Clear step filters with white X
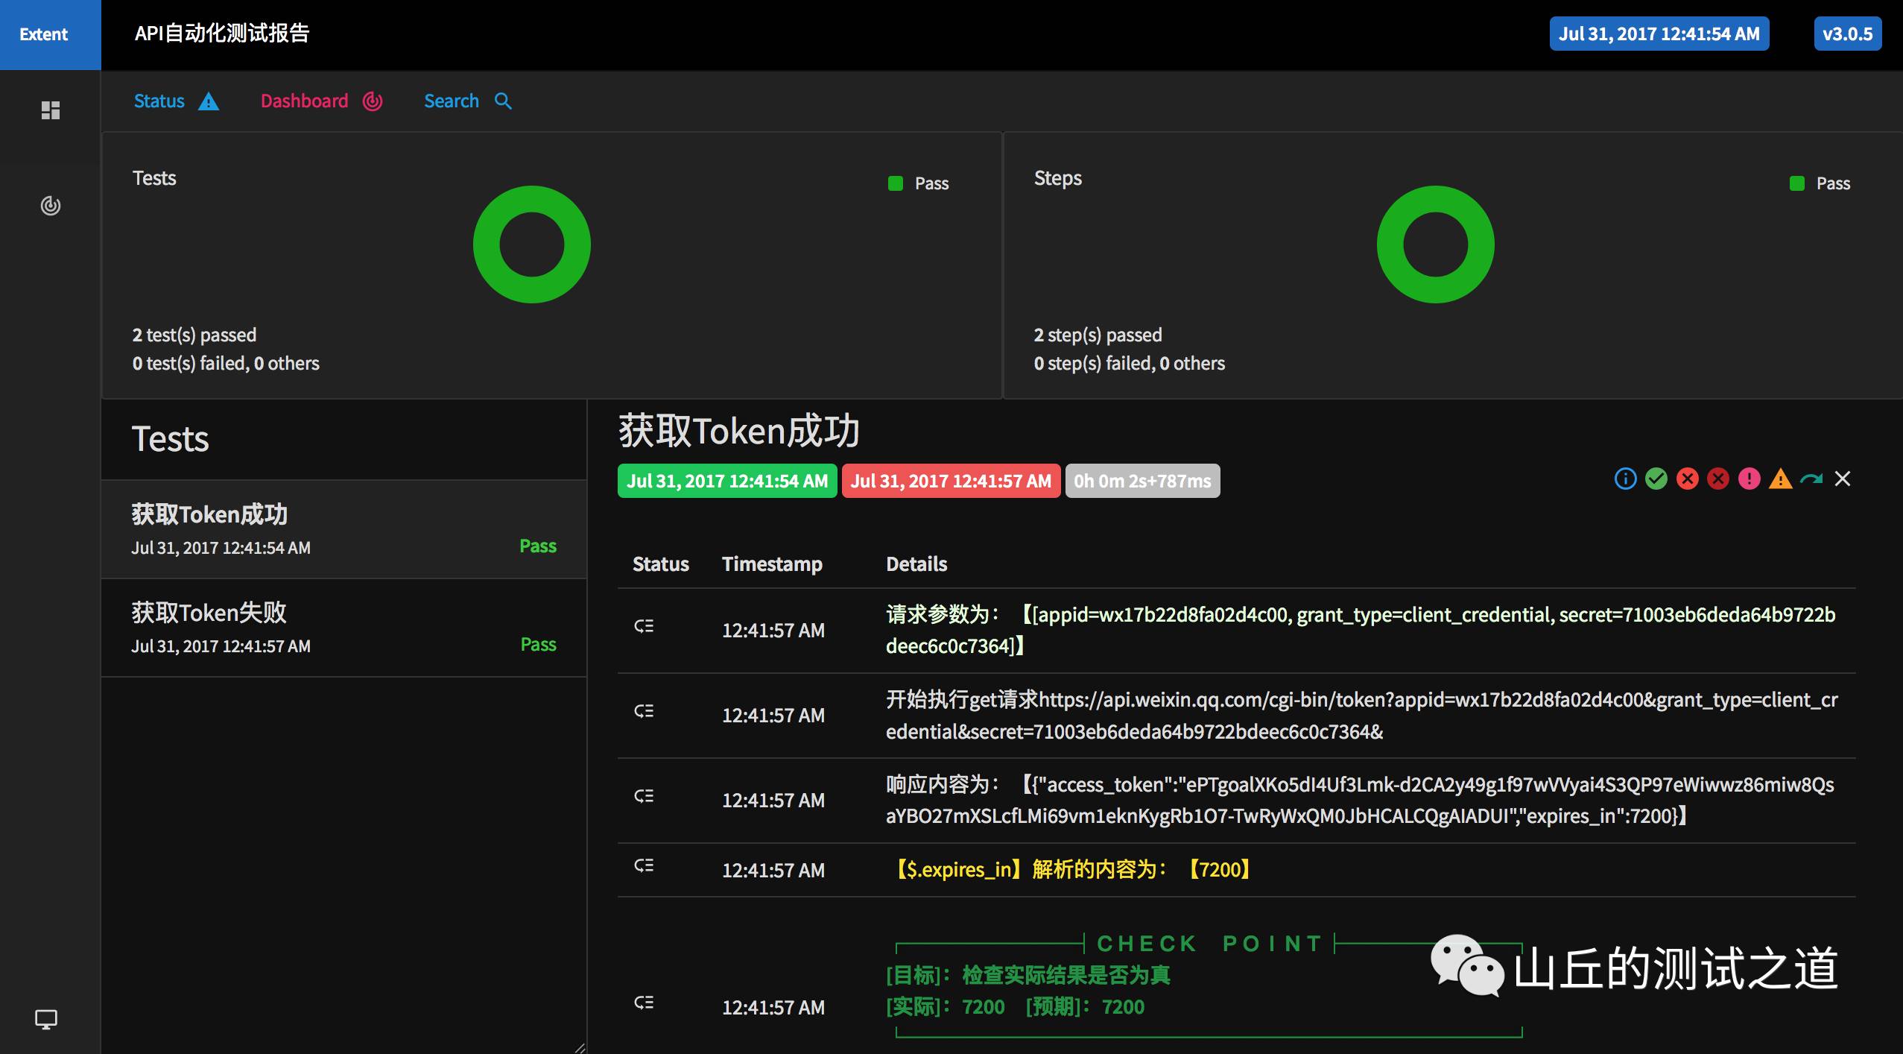 [1843, 479]
